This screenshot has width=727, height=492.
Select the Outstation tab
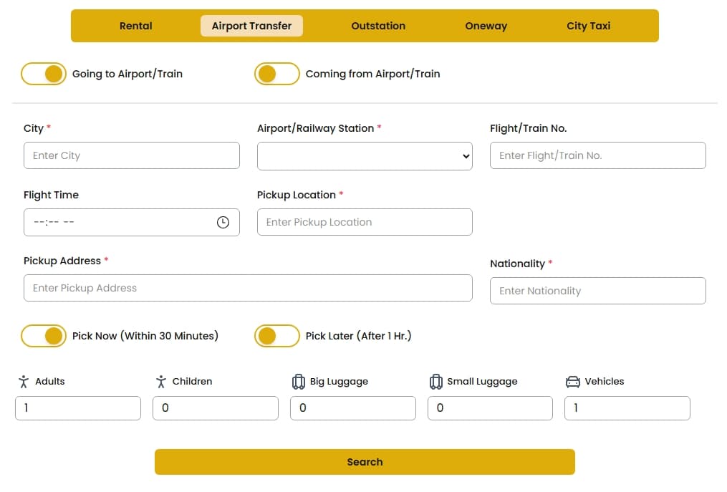tap(378, 25)
